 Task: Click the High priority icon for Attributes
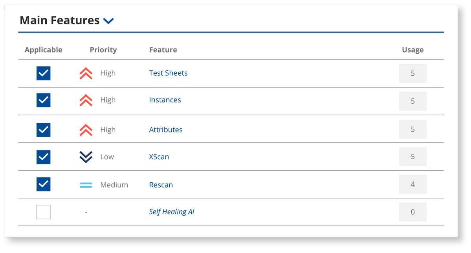(x=85, y=129)
